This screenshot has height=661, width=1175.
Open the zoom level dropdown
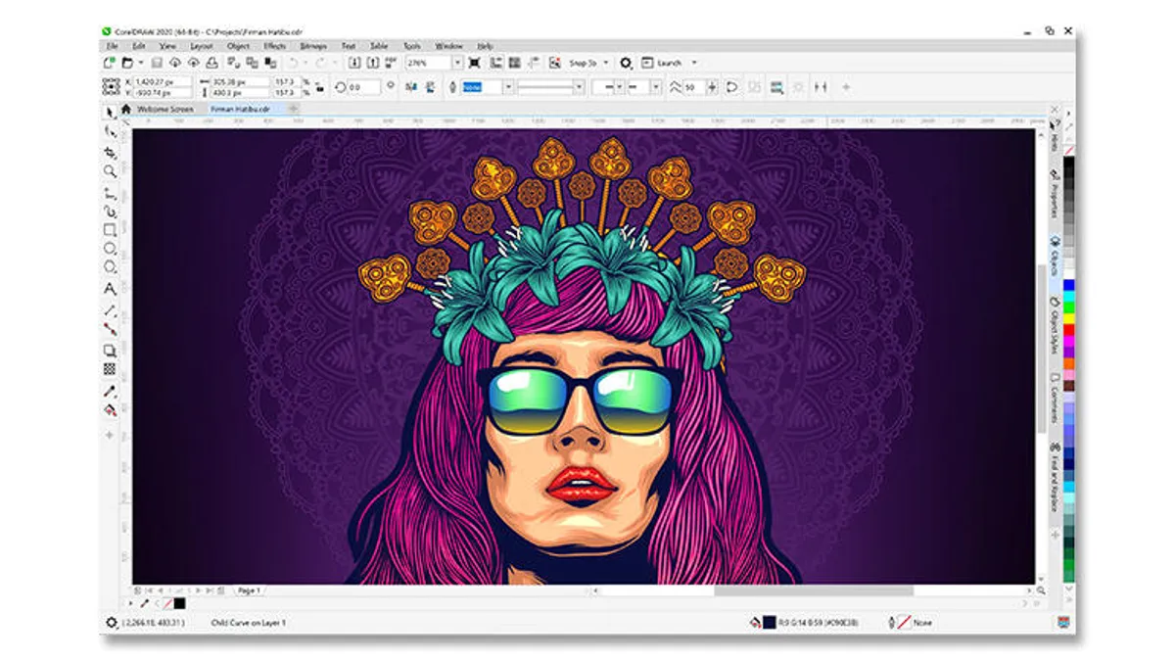pyautogui.click(x=456, y=63)
